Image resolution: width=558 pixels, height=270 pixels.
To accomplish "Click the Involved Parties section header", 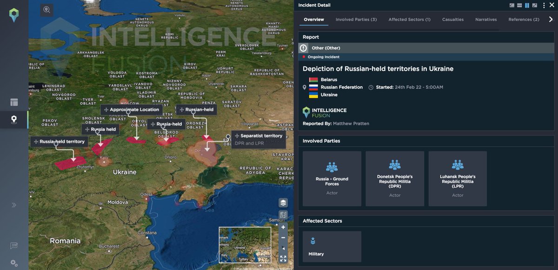I will (321, 141).
